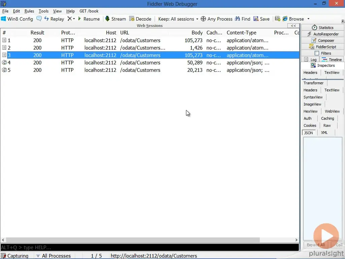
Task: Open the Tools menu
Action: (x=43, y=11)
